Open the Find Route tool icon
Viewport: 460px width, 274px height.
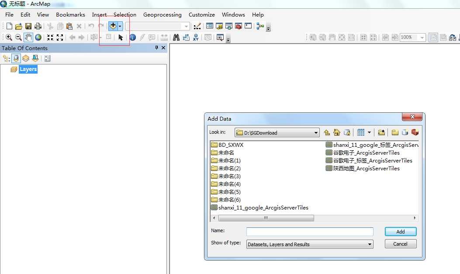click(186, 37)
